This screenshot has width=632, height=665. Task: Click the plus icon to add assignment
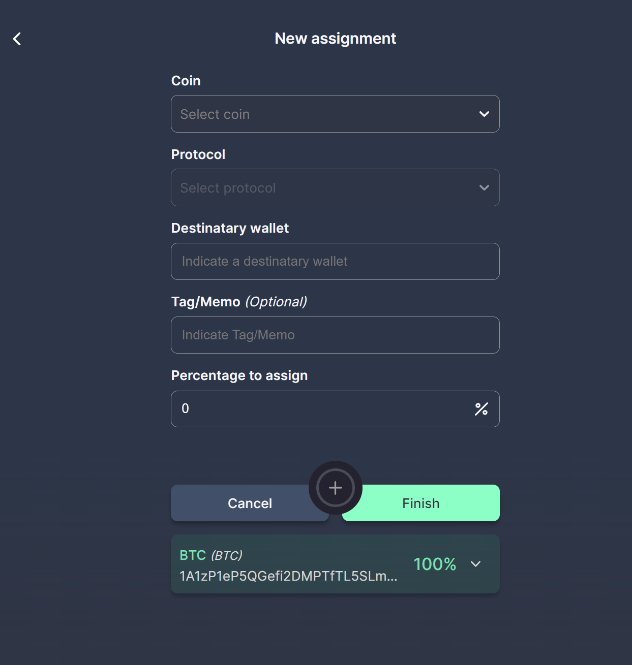[x=335, y=487]
